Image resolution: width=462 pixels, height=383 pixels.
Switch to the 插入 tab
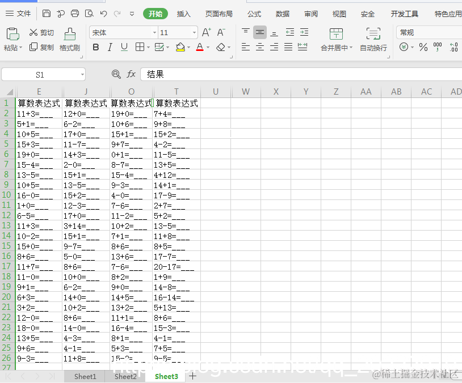pyautogui.click(x=183, y=14)
